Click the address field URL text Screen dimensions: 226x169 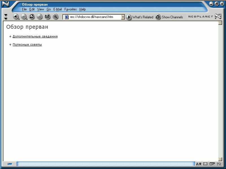tap(92, 17)
